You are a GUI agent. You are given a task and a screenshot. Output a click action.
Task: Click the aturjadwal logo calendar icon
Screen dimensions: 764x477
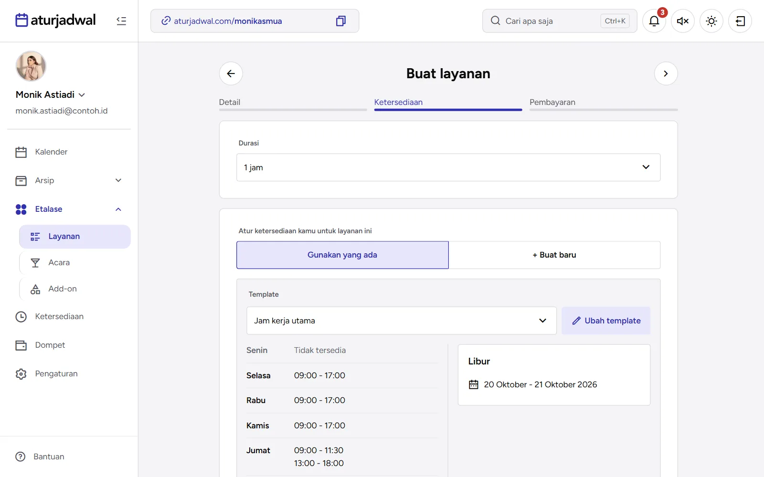click(x=21, y=20)
